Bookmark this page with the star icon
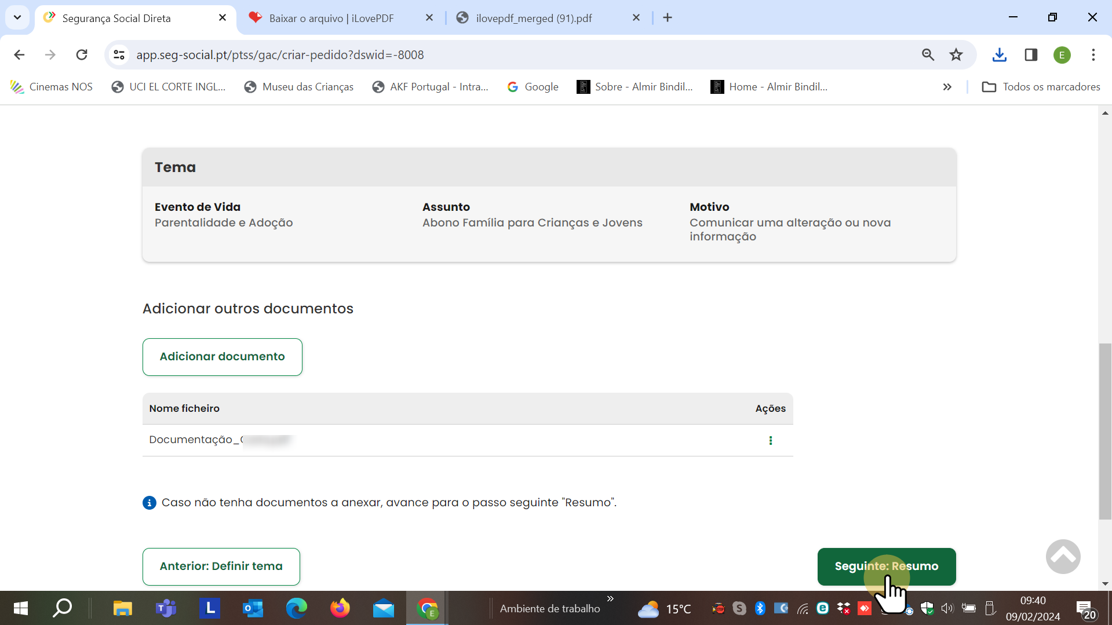Image resolution: width=1112 pixels, height=625 pixels. point(956,55)
